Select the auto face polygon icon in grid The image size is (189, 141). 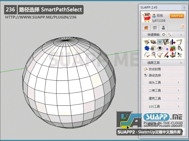160,55
